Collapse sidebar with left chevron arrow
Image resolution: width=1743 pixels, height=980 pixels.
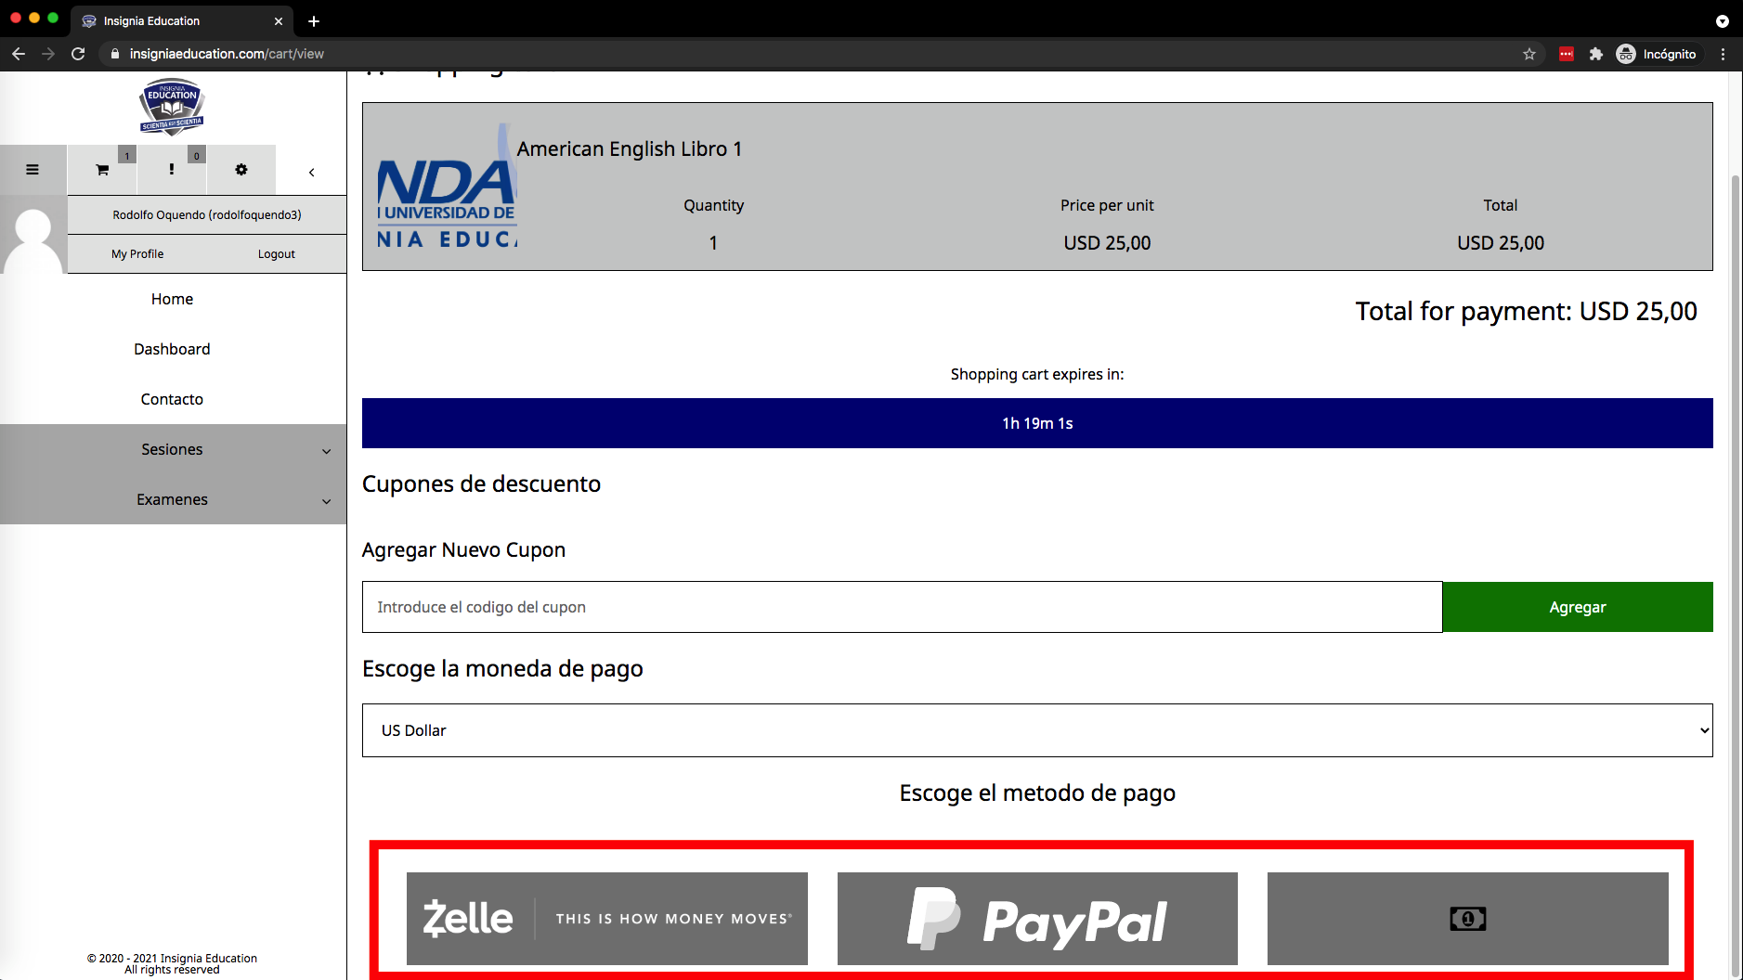(312, 172)
